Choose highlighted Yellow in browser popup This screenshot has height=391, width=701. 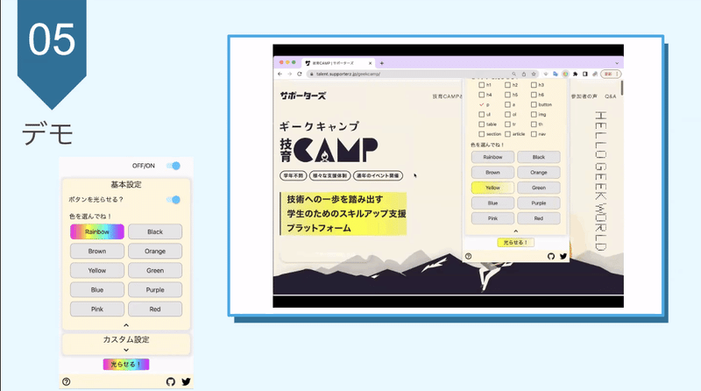pos(492,188)
